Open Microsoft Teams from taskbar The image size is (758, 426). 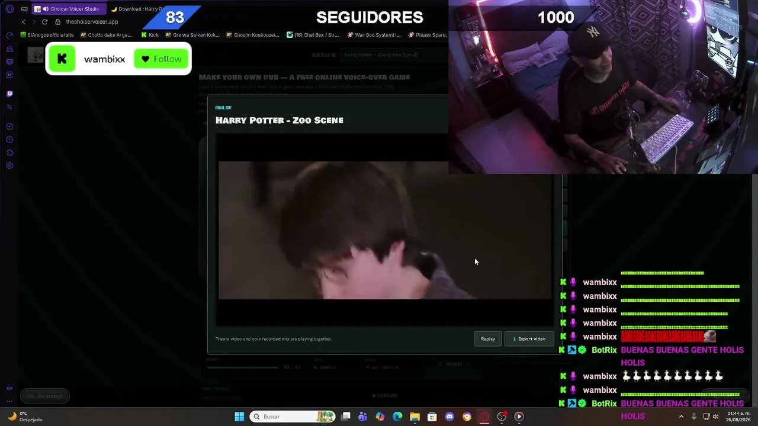coord(362,417)
